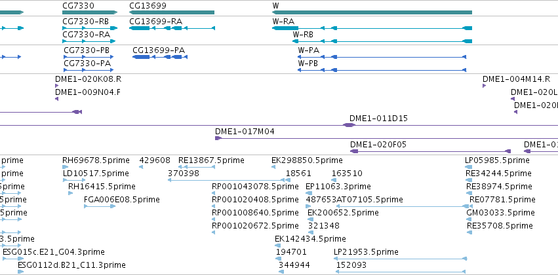Screen dimensions: 558x275
Task: Select the DME1-004M14.R arrow marker
Action: (484, 86)
